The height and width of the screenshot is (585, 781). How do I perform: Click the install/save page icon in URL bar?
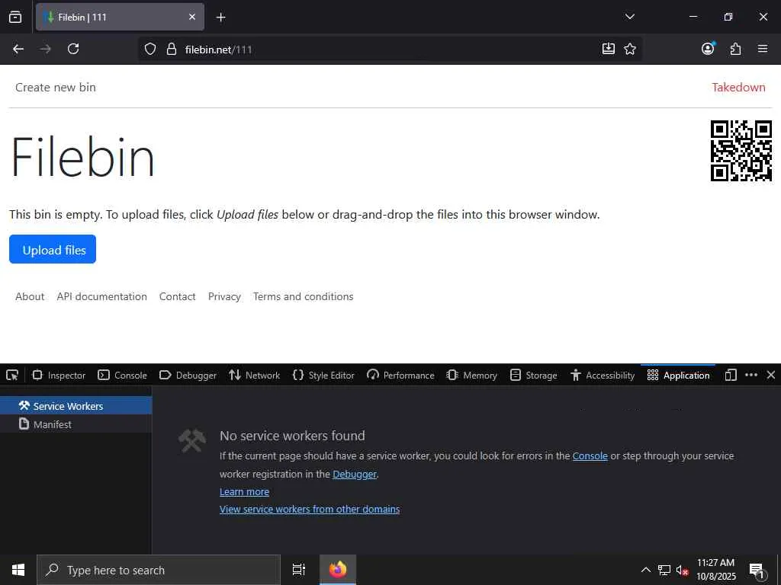[608, 49]
